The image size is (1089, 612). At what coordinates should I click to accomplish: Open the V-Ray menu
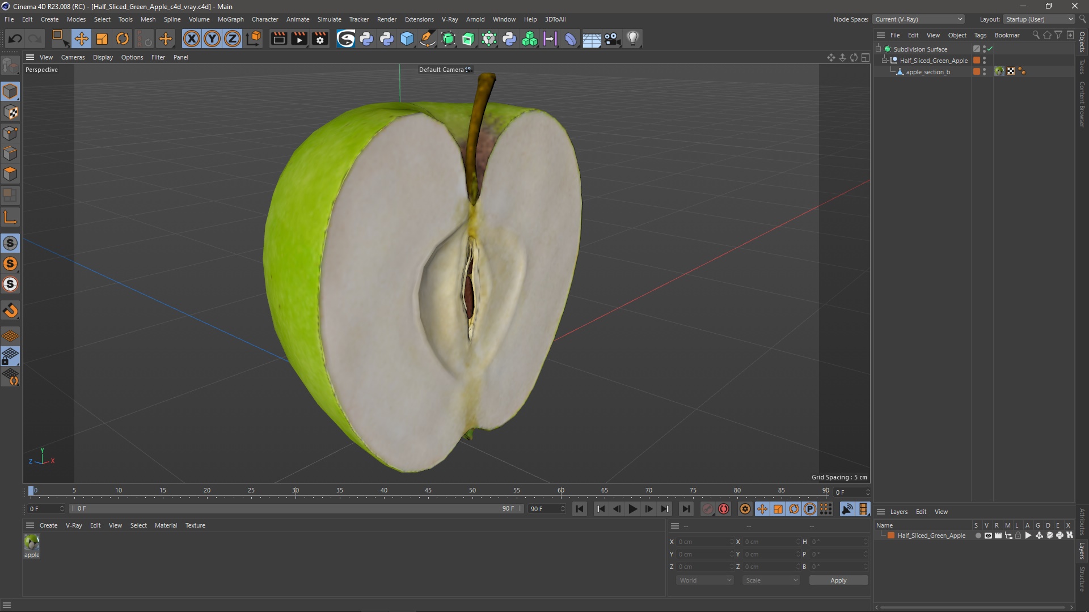[x=450, y=19]
